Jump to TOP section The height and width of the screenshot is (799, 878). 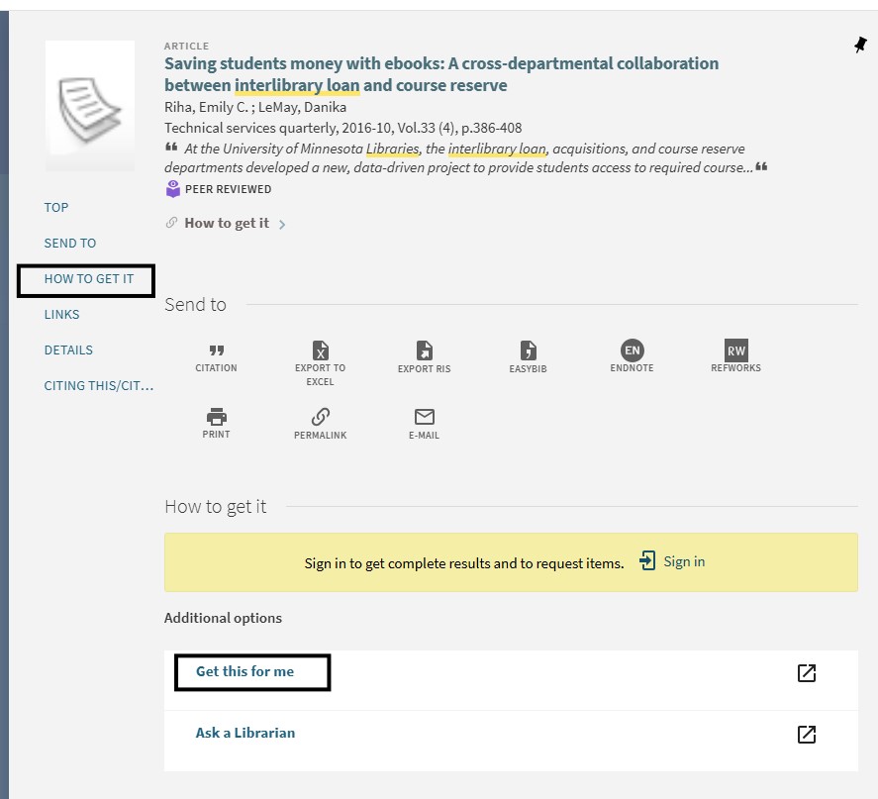(56, 208)
